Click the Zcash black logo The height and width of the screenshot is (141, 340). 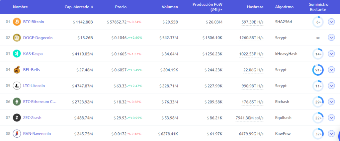point(17,118)
